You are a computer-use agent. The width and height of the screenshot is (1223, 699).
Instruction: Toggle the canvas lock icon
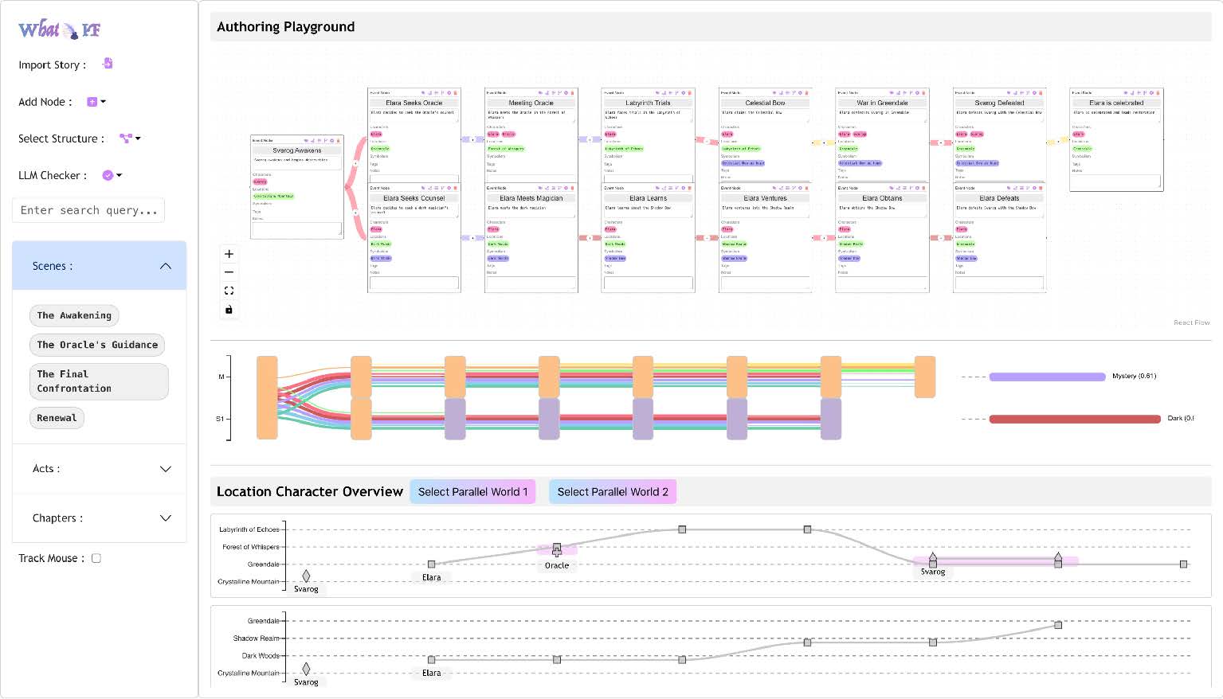(229, 310)
